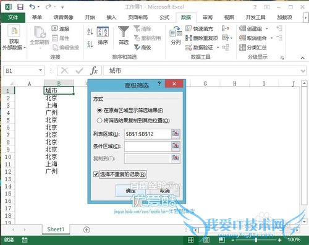Screen dimensions: 309x245
Task: Click Properties (属性) button
Action: point(61,38)
